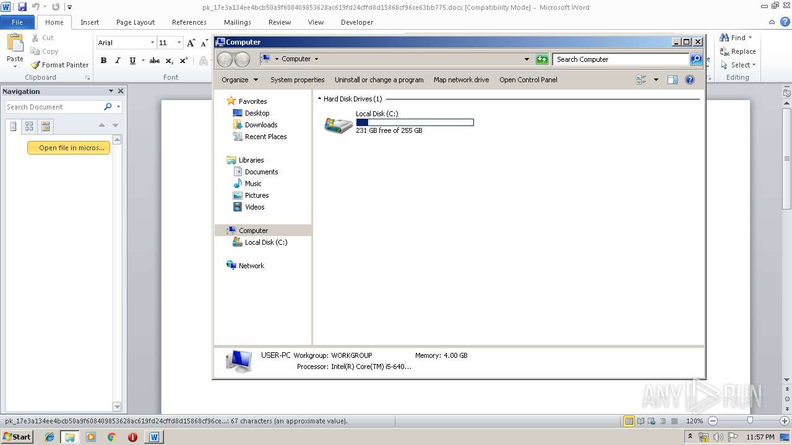Zoom out with the minus button
792x445 pixels.
click(712, 421)
